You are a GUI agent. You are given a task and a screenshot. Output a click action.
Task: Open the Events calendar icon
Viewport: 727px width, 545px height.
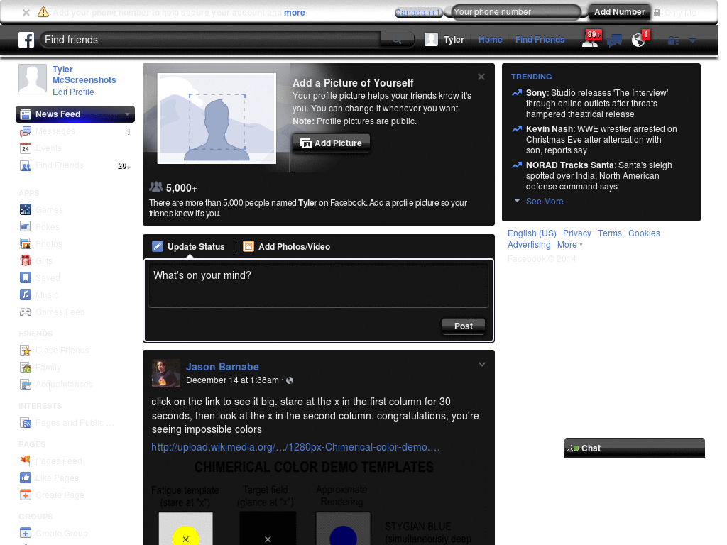point(26,148)
